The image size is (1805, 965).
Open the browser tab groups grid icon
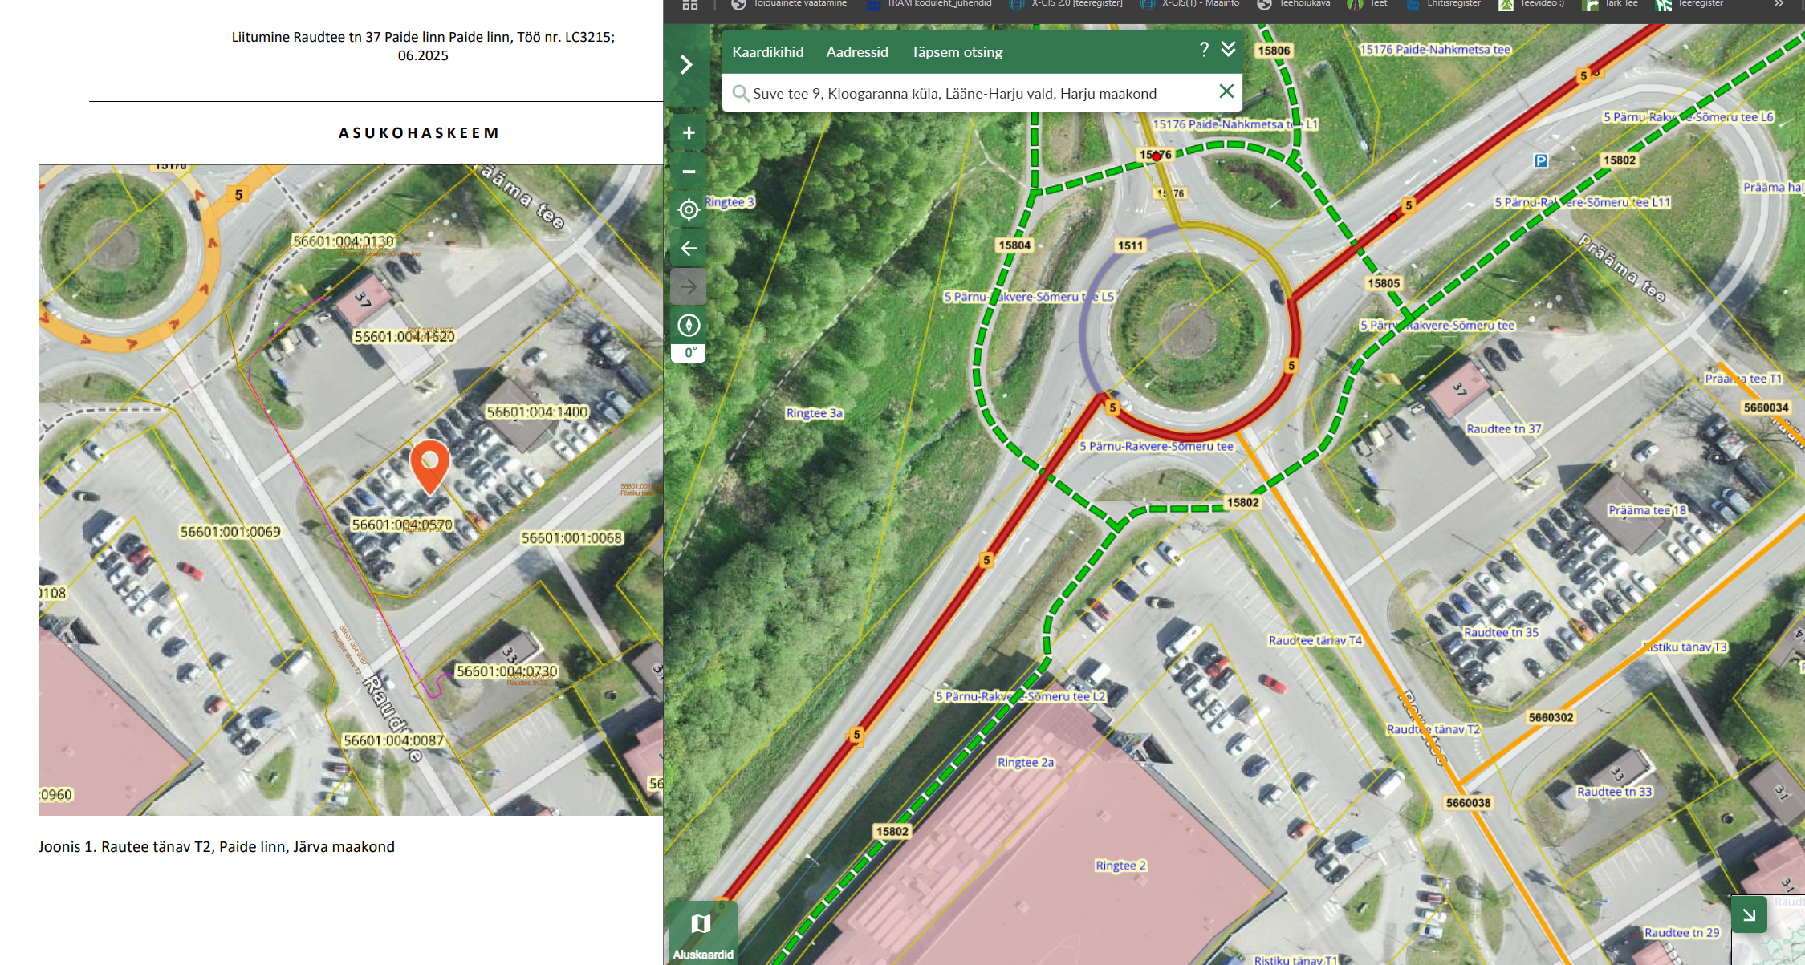click(x=690, y=4)
